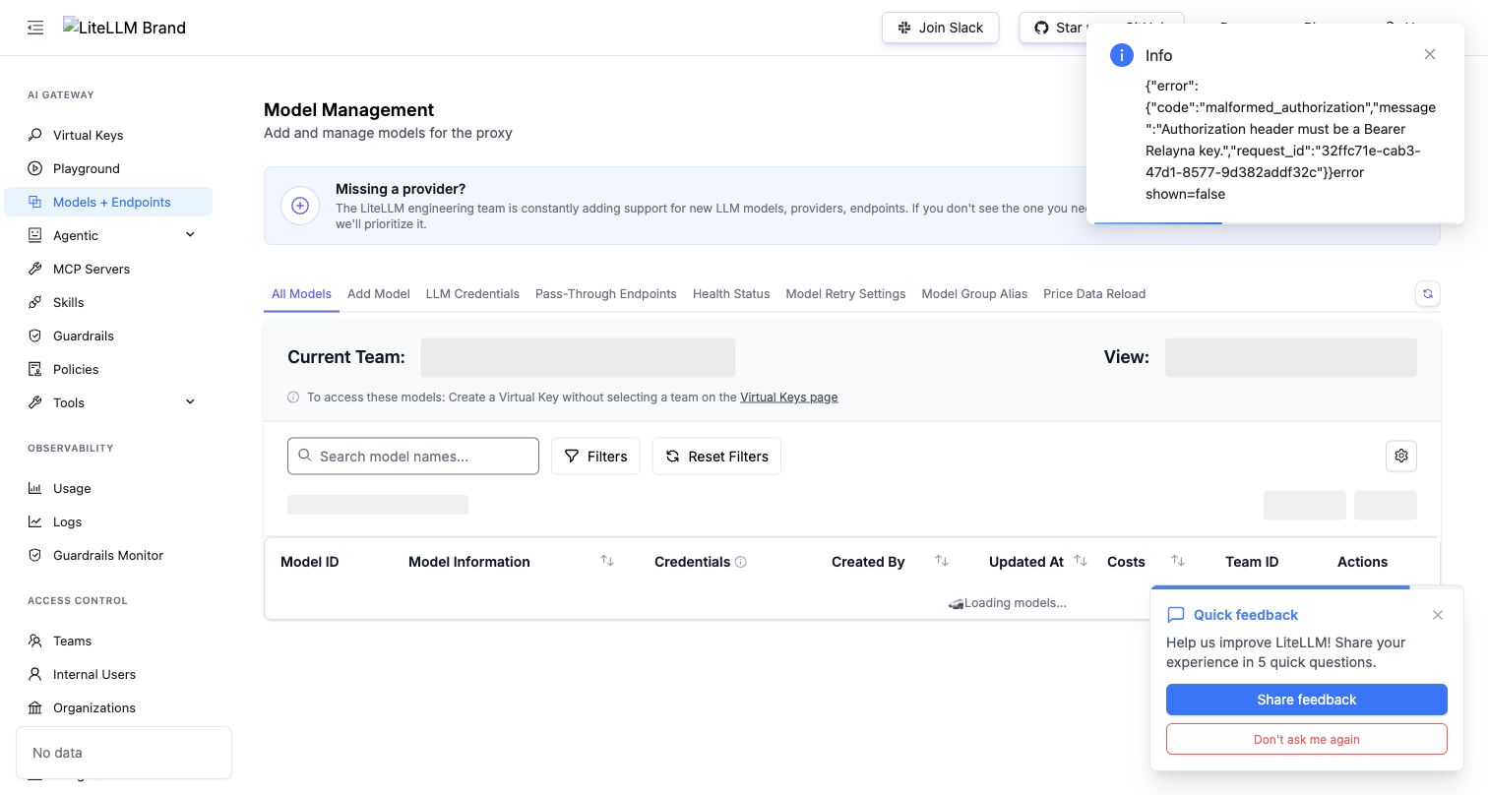The height and width of the screenshot is (795, 1488).
Task: Sort by the Model Information column arrows
Action: click(x=607, y=561)
